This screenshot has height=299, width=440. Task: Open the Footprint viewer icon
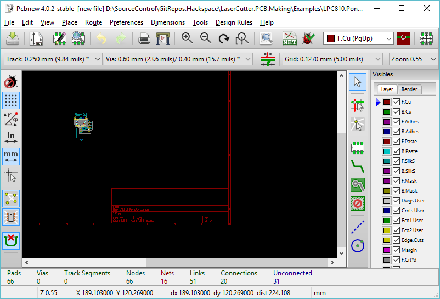(78, 38)
